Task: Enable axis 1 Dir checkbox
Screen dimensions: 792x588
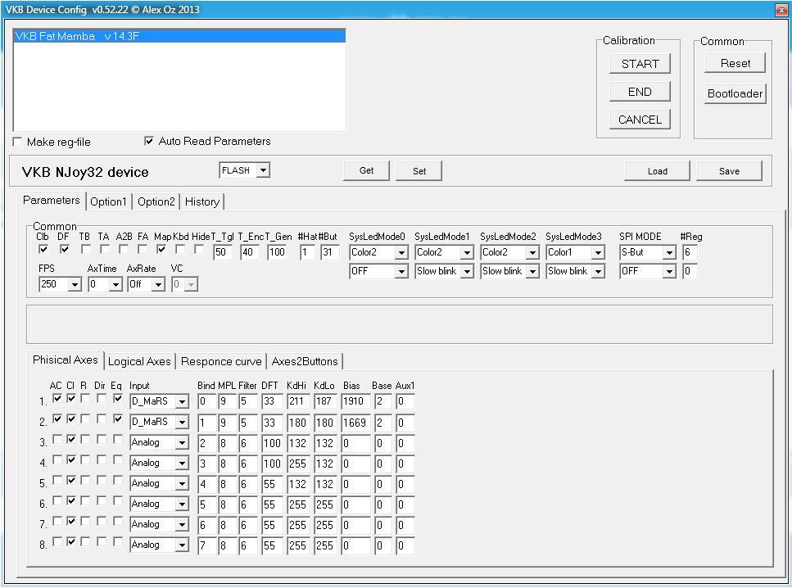Action: 101,399
